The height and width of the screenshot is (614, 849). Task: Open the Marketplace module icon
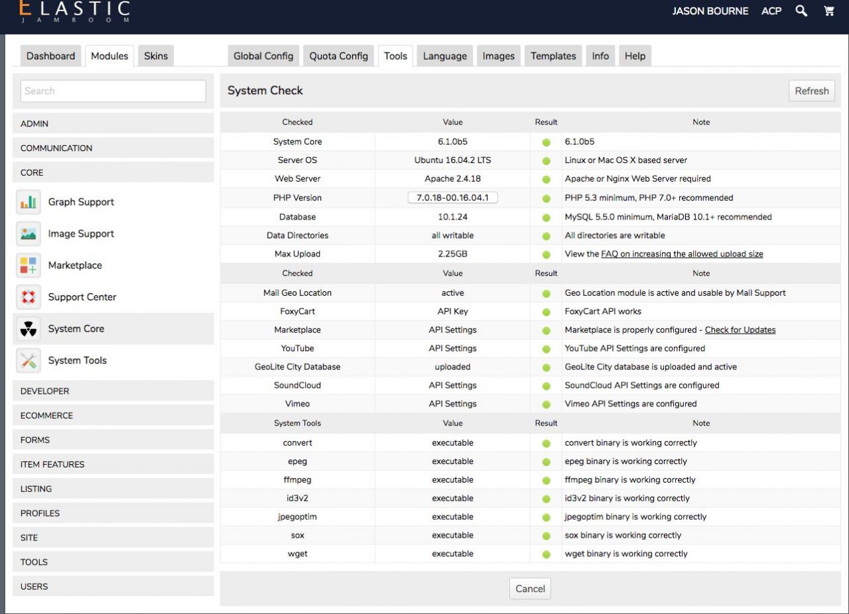[28, 266]
